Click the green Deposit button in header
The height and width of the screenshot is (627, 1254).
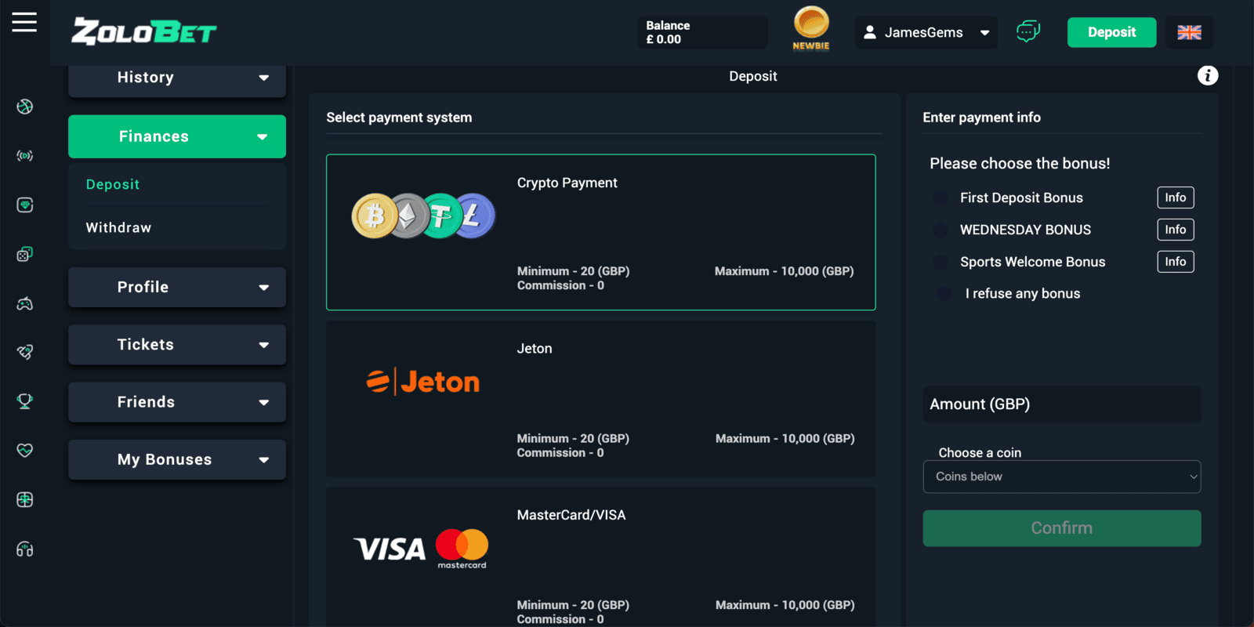pos(1111,32)
